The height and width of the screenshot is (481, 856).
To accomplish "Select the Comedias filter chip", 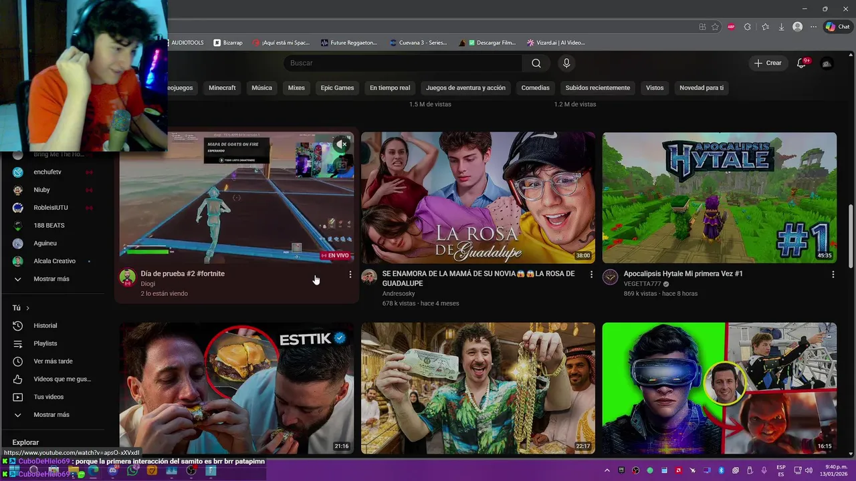I will (x=536, y=88).
